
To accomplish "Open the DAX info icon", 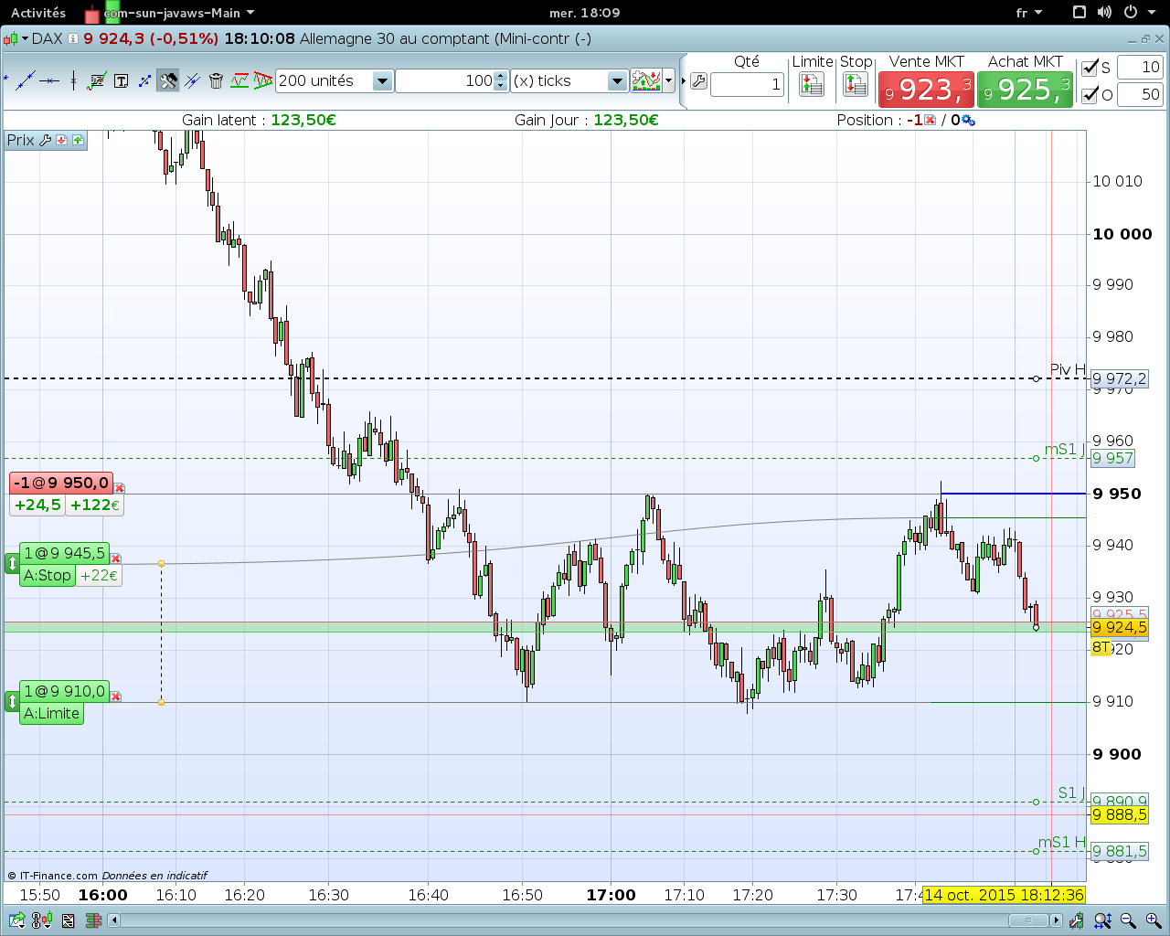I will [73, 38].
